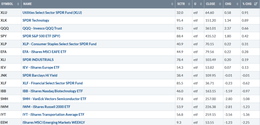This screenshot has height=125, width=260.
Task: Click close price 361.01 for QQQ
Action: (x=211, y=28)
